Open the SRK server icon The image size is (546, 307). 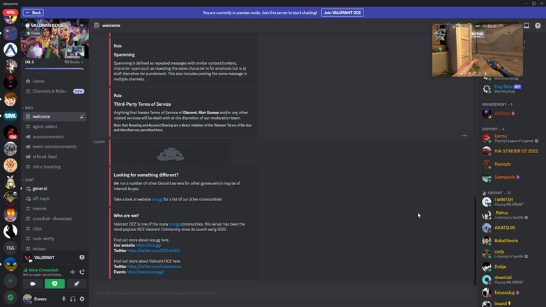pyautogui.click(x=10, y=116)
